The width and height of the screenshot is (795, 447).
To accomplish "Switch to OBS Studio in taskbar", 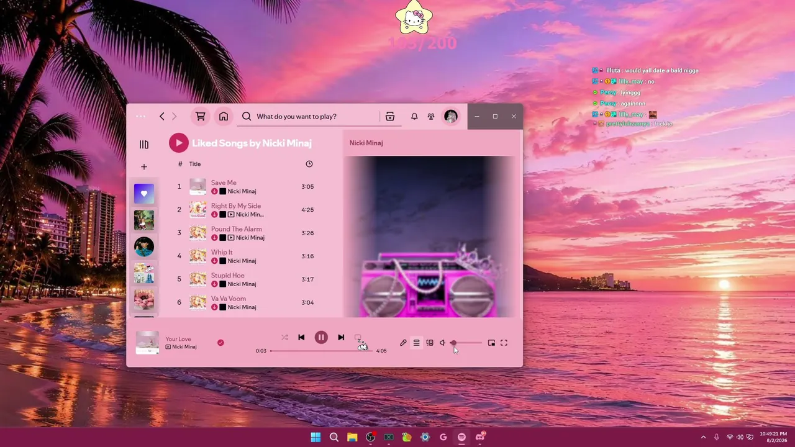I will coord(371,437).
